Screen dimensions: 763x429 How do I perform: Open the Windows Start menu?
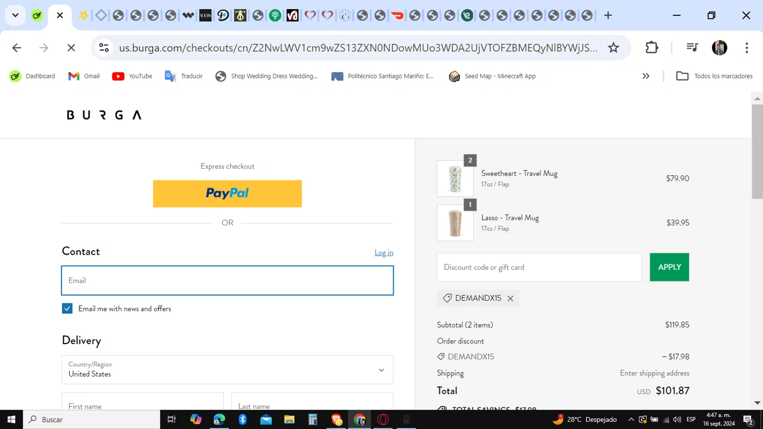click(x=11, y=419)
